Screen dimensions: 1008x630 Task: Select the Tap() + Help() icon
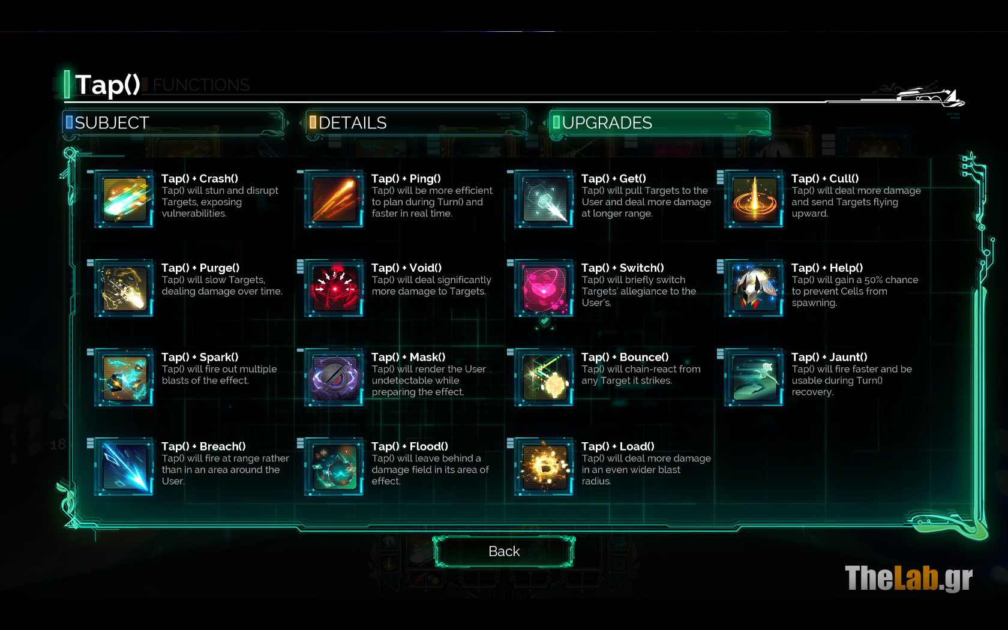click(754, 288)
